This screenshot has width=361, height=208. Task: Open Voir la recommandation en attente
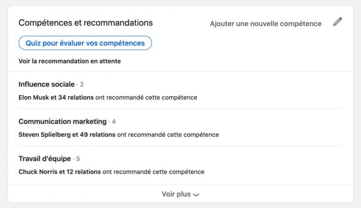coord(70,61)
